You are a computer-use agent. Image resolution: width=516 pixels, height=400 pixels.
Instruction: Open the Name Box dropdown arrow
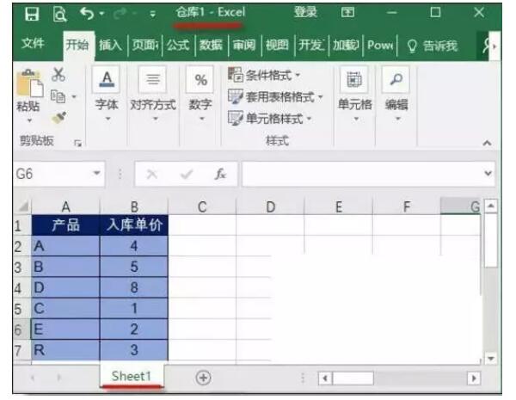pos(96,173)
